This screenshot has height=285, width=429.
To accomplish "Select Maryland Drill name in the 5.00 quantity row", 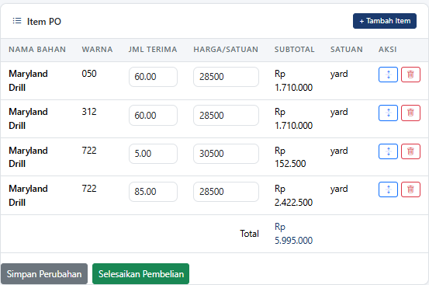I will click(28, 157).
